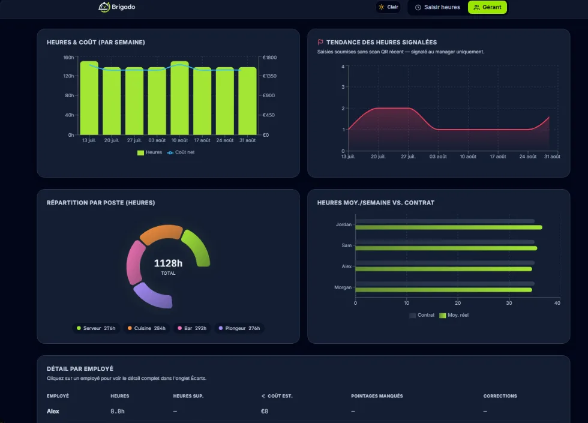This screenshot has height=423, width=588.
Task: Click the Répartition par poste title
Action: [x=101, y=203]
